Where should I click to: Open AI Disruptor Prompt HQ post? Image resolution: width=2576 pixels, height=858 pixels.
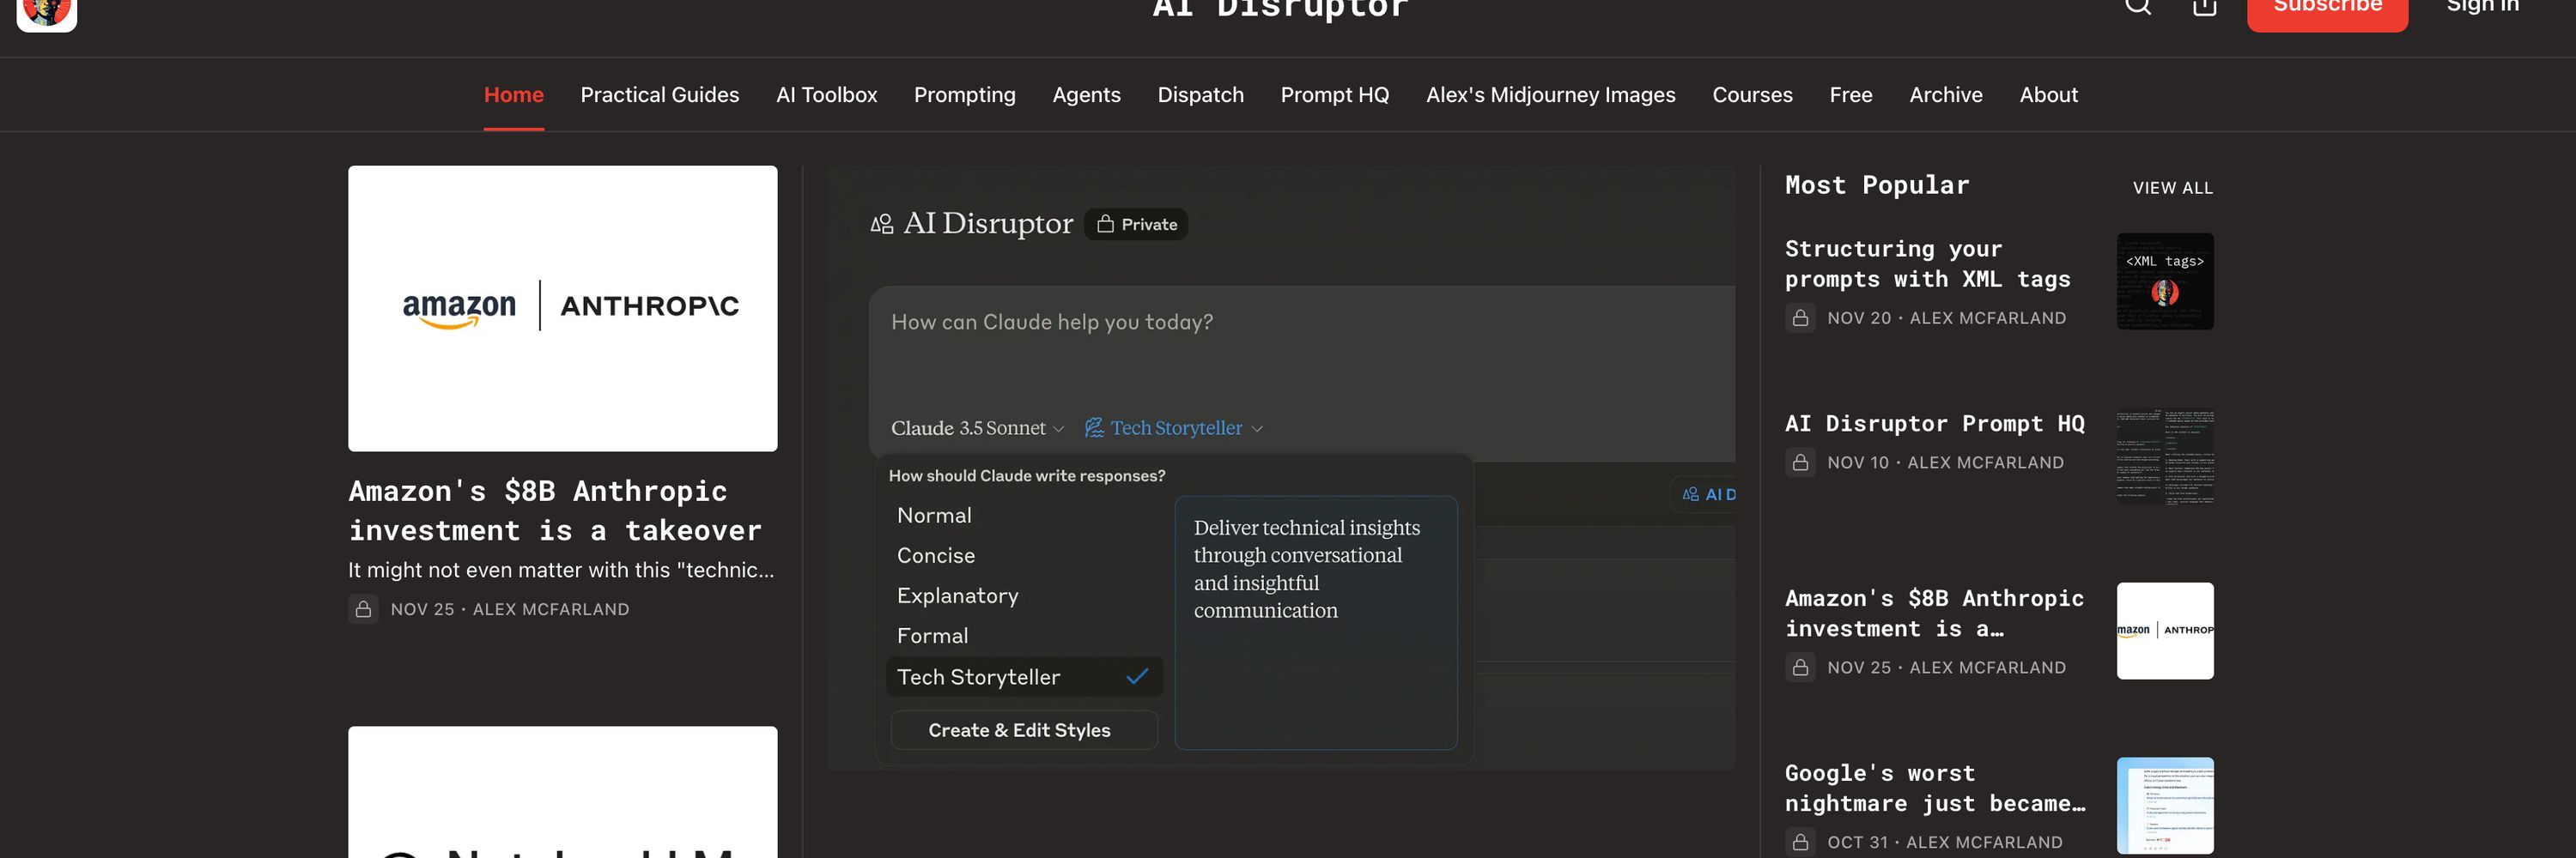pos(1935,424)
